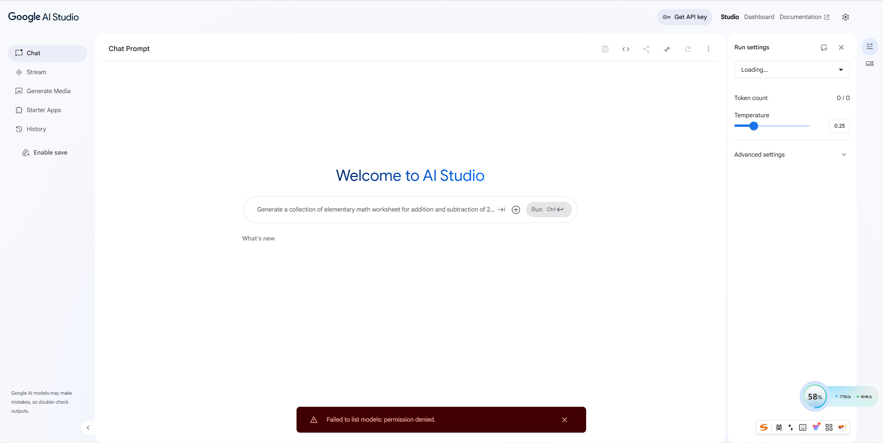Go to Generate Media

pyautogui.click(x=48, y=91)
